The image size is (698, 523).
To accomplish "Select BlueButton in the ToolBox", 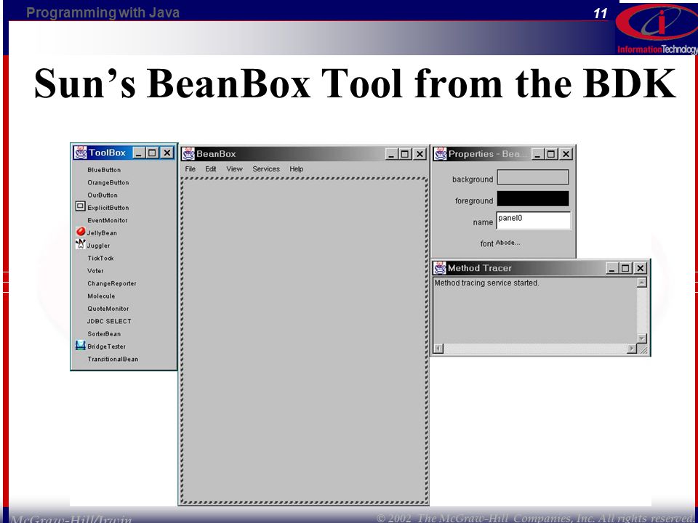I will pyautogui.click(x=104, y=170).
